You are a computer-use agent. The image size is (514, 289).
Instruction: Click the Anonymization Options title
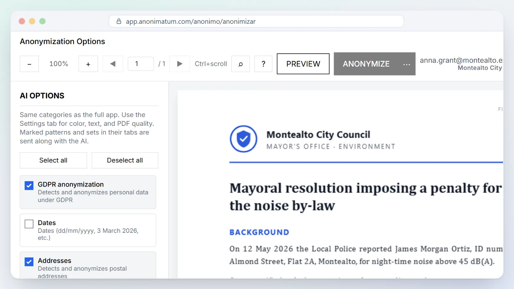pyautogui.click(x=62, y=41)
